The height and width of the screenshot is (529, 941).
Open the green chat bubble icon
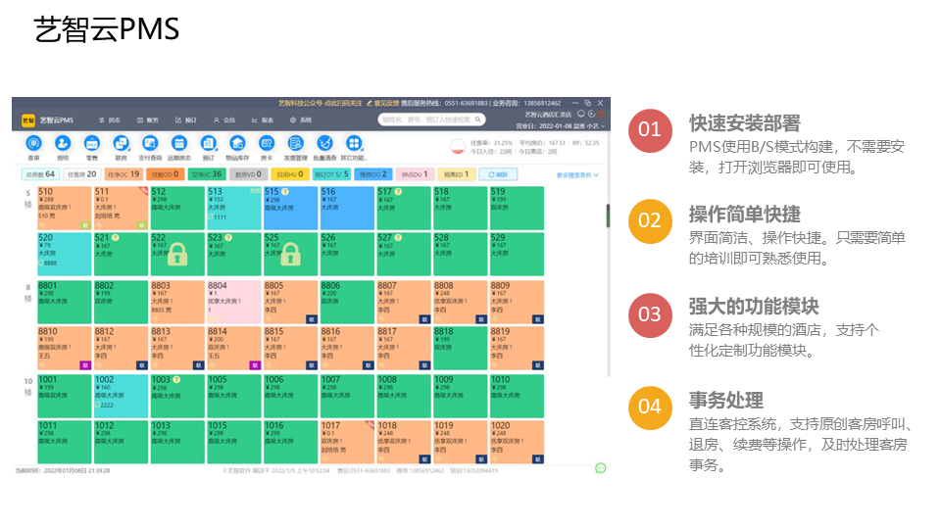[x=600, y=468]
